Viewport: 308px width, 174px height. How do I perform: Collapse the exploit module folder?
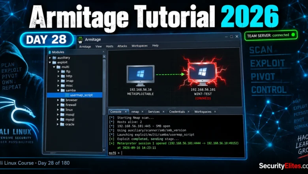[x=50, y=62]
